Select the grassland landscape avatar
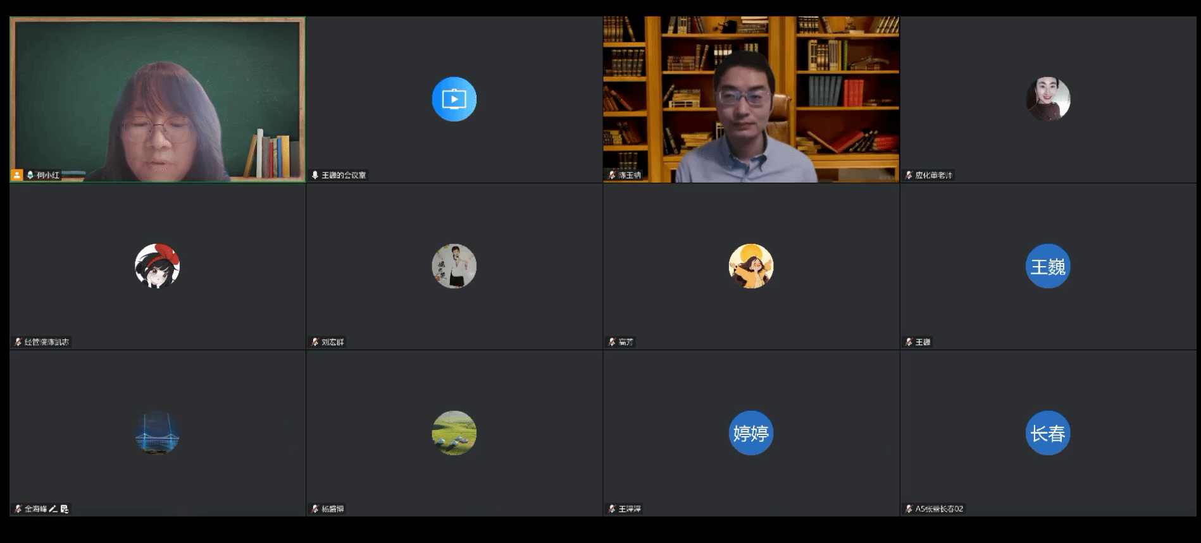The width and height of the screenshot is (1201, 543). click(454, 433)
